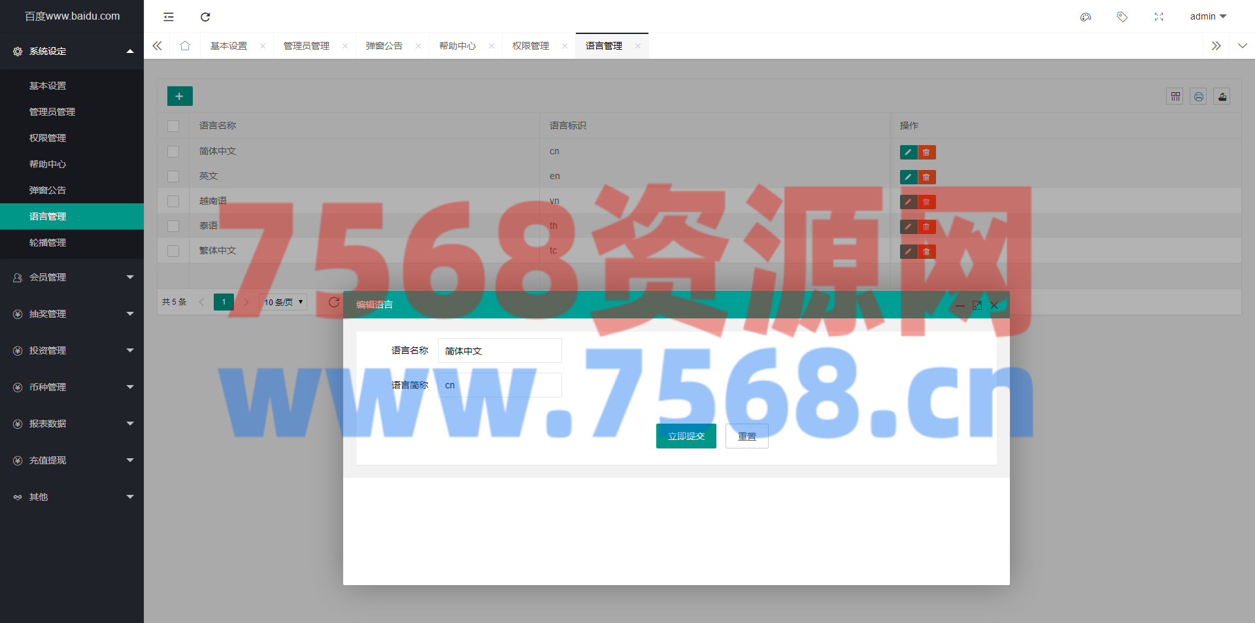Click the fullscreen icon in top header
This screenshot has height=623, width=1255.
[x=1159, y=17]
